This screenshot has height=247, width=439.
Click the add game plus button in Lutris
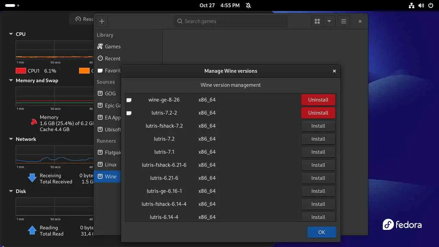click(102, 21)
